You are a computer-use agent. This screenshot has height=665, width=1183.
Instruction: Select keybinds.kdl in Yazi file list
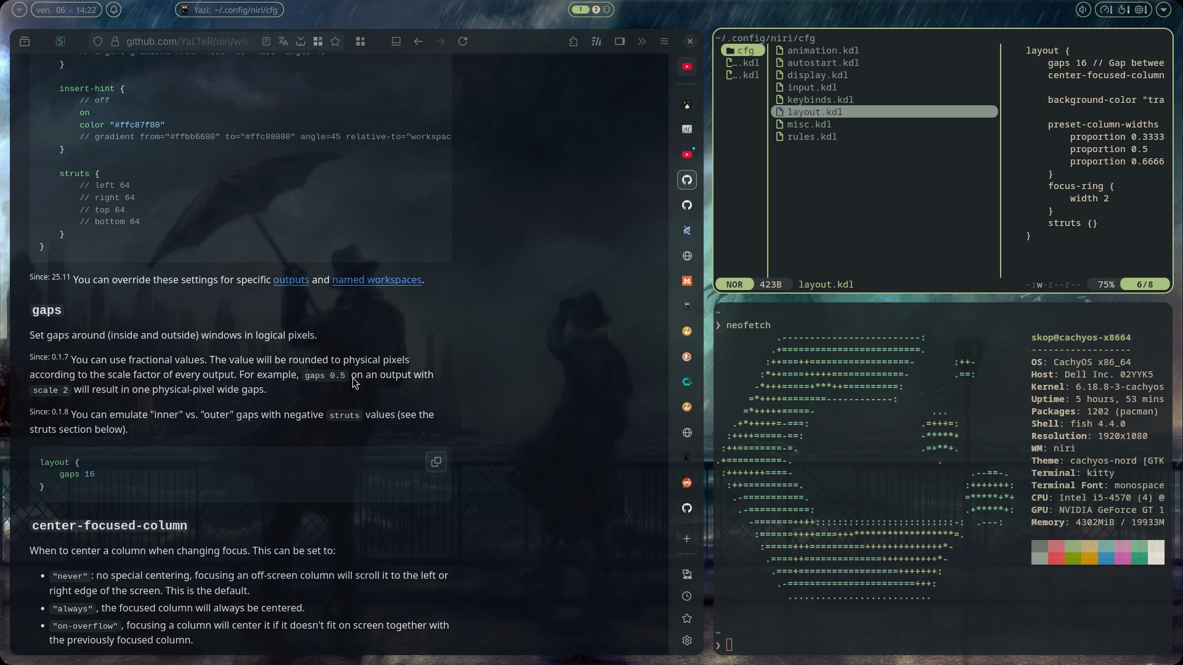point(819,100)
